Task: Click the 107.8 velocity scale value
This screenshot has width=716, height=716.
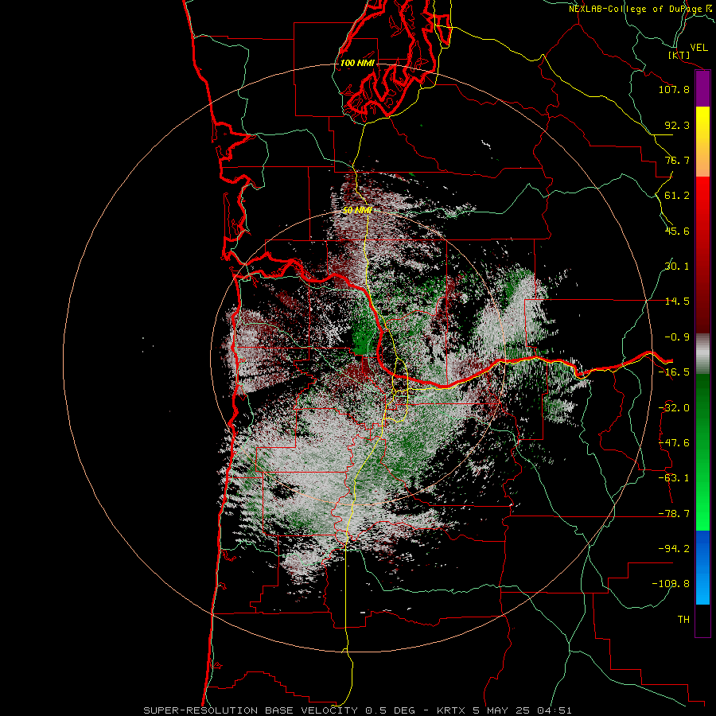Action: (674, 89)
